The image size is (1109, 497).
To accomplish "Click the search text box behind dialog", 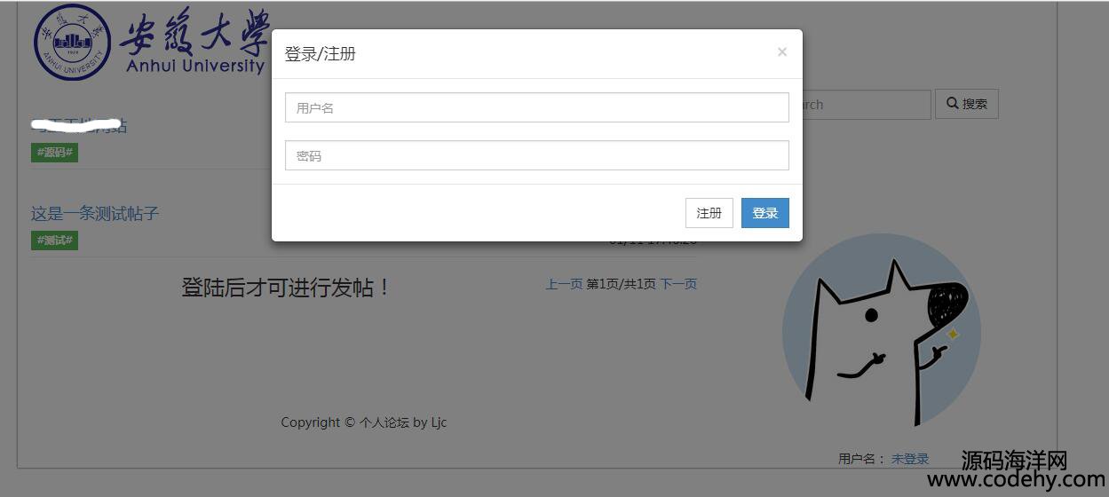I will (x=866, y=105).
